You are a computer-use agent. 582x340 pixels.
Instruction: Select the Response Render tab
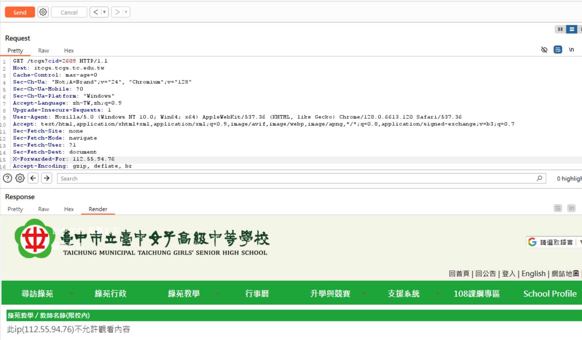coord(98,209)
